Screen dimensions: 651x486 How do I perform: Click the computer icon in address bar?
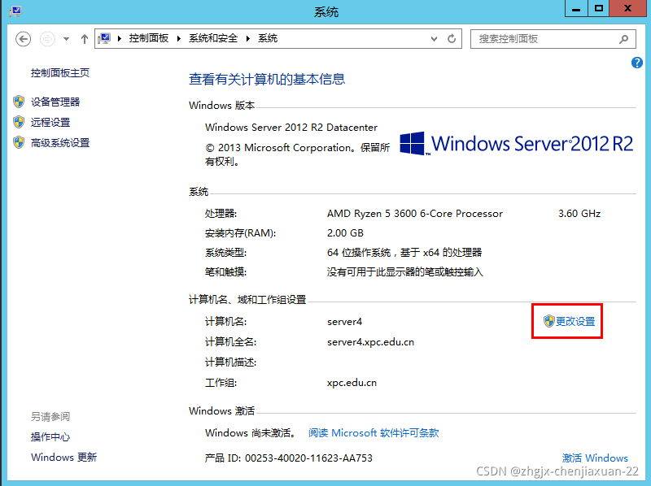104,38
